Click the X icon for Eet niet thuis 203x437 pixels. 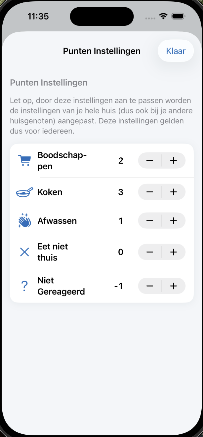24,252
